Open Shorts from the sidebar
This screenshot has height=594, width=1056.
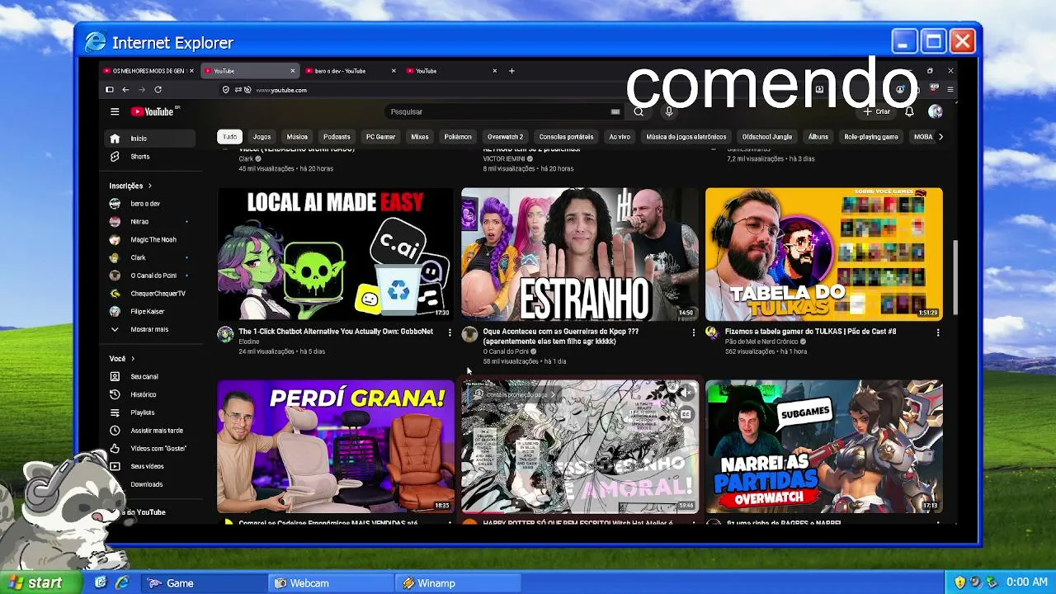[149, 157]
